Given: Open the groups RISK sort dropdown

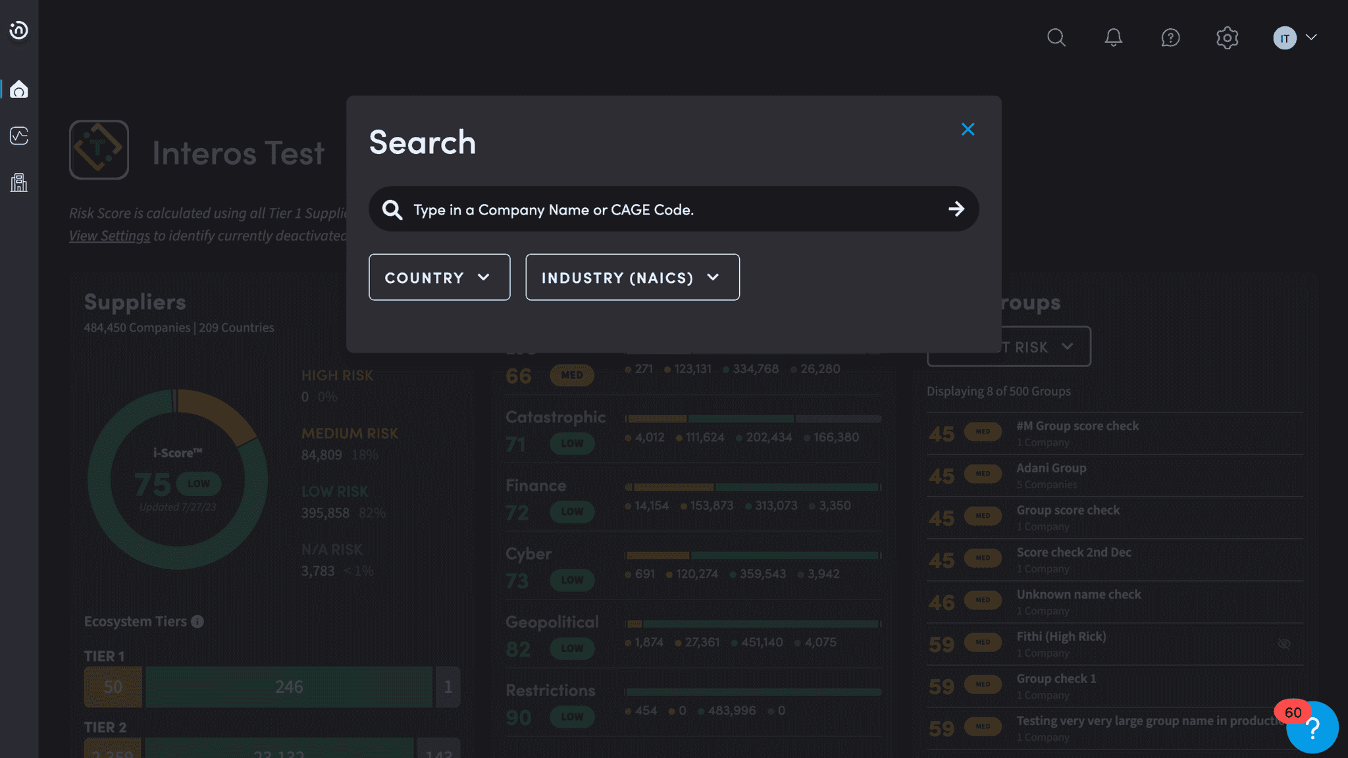Looking at the screenshot, I should tap(1008, 346).
